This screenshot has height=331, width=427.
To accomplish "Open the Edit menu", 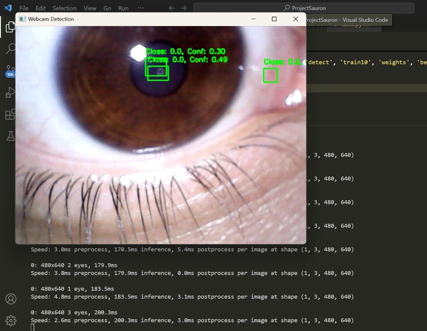I will (40, 8).
